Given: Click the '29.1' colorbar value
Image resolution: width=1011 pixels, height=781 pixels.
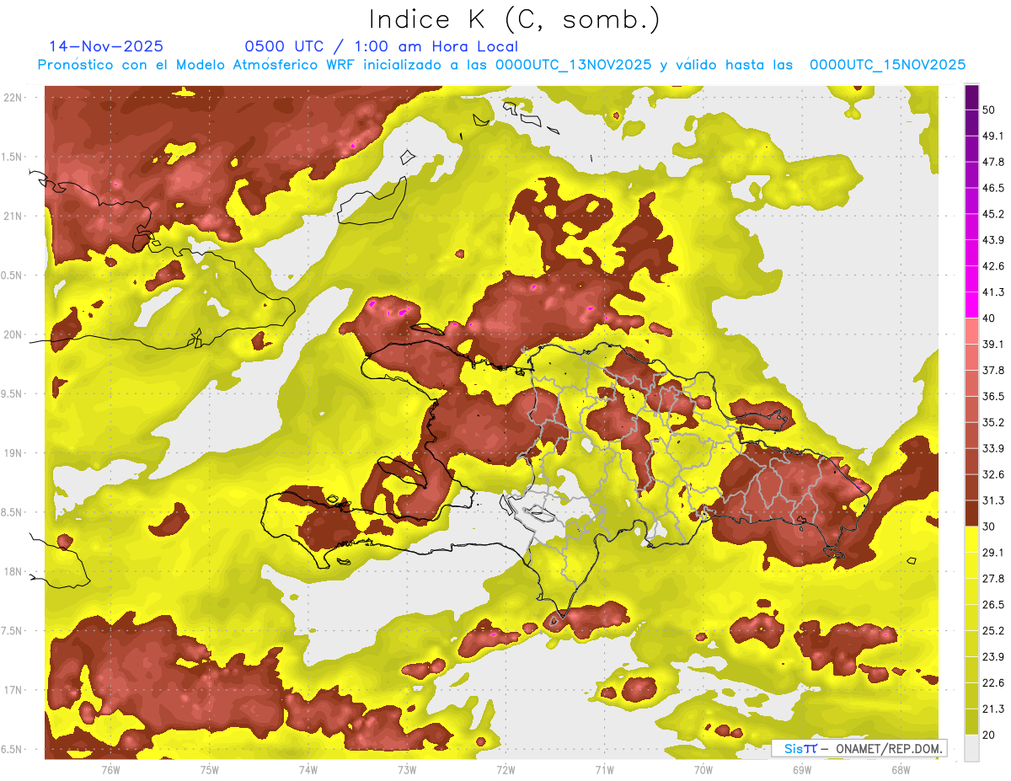Looking at the screenshot, I should pyautogui.click(x=993, y=553).
